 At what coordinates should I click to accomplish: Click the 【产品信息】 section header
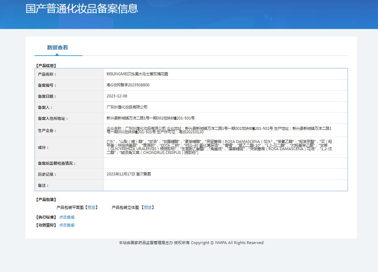tap(46, 65)
